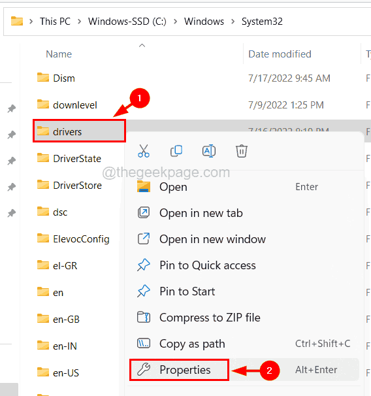The width and height of the screenshot is (371, 396).
Task: Select the Dism folder
Action: pyautogui.click(x=64, y=78)
